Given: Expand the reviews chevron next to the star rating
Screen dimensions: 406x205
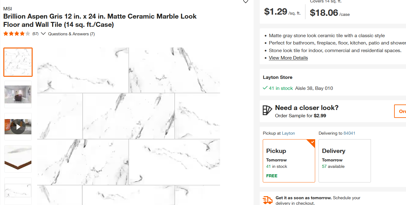Looking at the screenshot, I should click(43, 34).
